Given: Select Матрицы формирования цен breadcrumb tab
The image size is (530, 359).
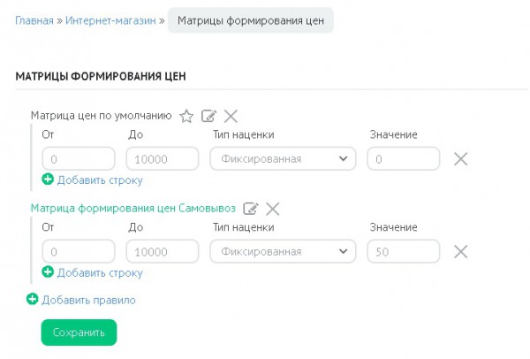Looking at the screenshot, I should click(251, 20).
